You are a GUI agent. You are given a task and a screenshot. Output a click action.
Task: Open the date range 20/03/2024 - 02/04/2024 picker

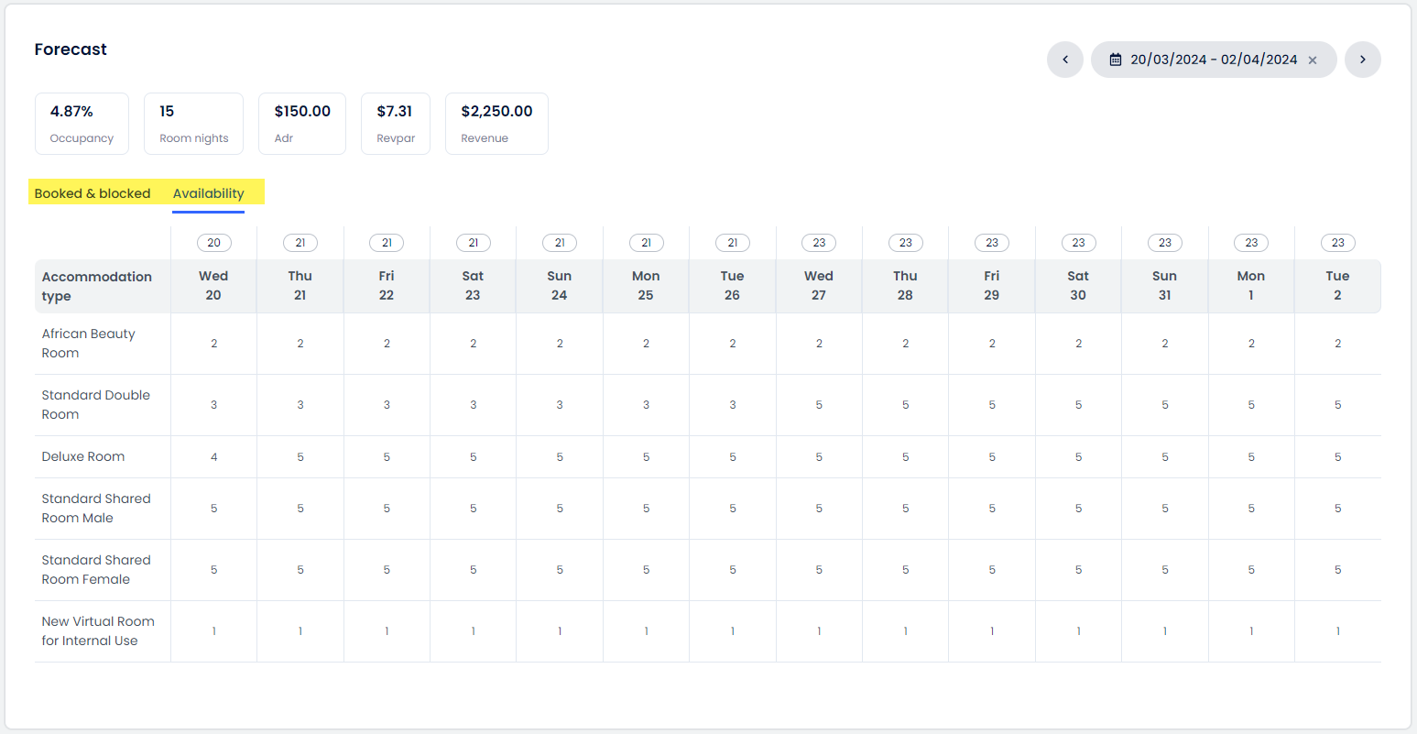[x=1213, y=60]
